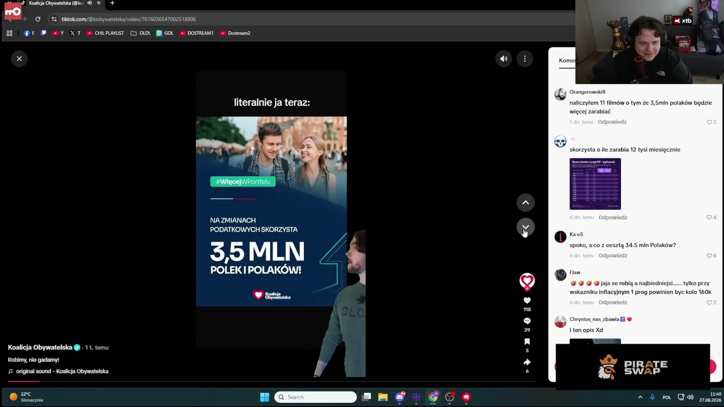724x407 pixels.
Task: Open Orangerowski8's profile avatar
Action: pos(561,94)
